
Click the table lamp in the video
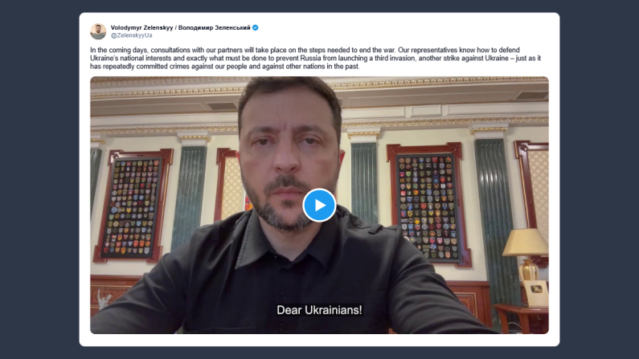(x=526, y=255)
